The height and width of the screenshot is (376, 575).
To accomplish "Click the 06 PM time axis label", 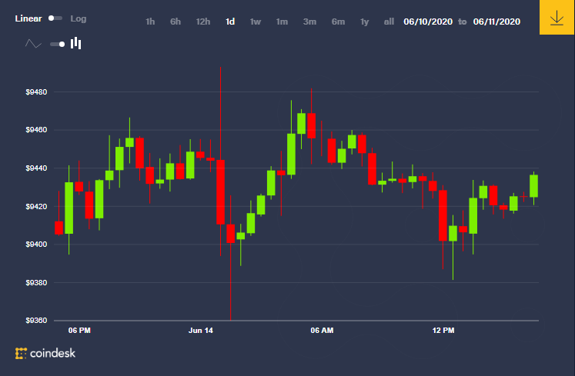I will pos(79,330).
